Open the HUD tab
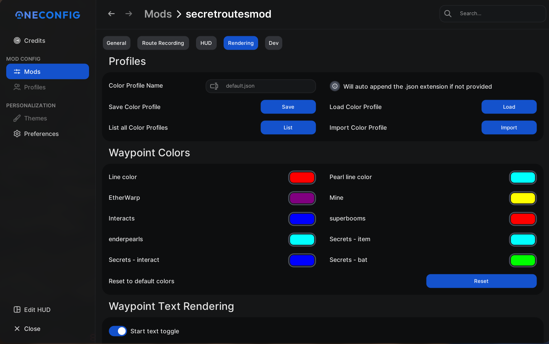This screenshot has height=344, width=549. [x=206, y=43]
